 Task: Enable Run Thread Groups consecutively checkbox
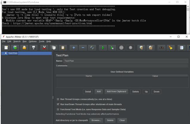coord(58,99)
